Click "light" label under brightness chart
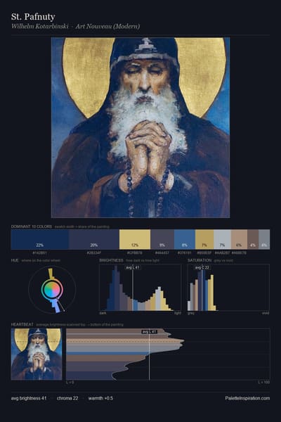The height and width of the screenshot is (422, 281). [x=178, y=313]
